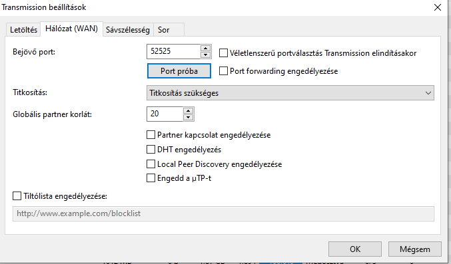451x264 pixels.
Task: Focus the Bejövő port number field
Action: tap(173, 51)
